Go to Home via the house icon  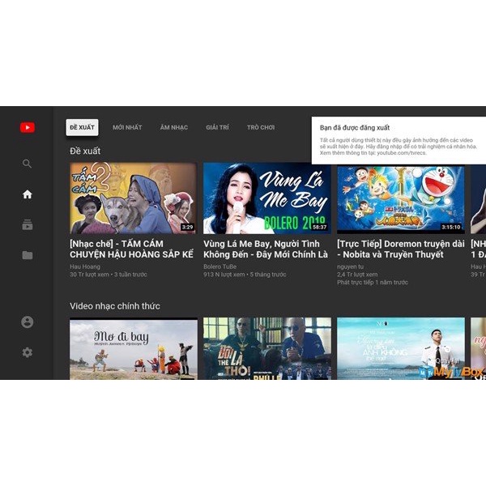(28, 194)
